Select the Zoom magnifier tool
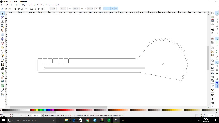 [2, 26]
